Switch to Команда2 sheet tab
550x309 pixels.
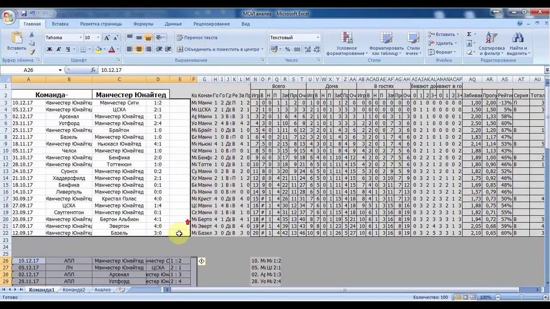[74, 290]
